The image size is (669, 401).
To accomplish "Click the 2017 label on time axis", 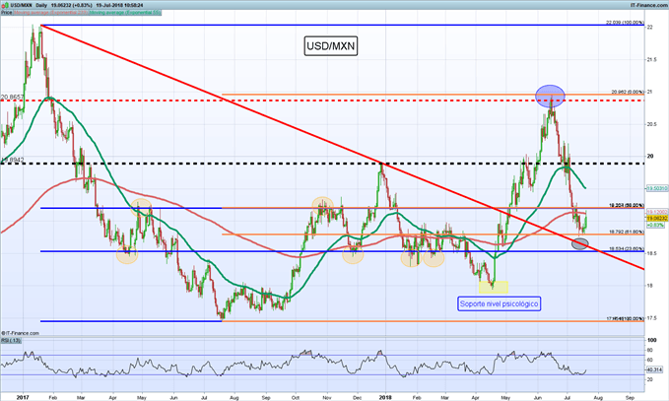I will 23,398.
